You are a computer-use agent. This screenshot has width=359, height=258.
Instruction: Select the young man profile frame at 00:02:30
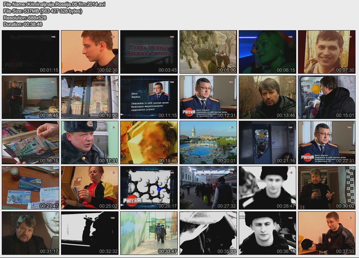point(90,52)
